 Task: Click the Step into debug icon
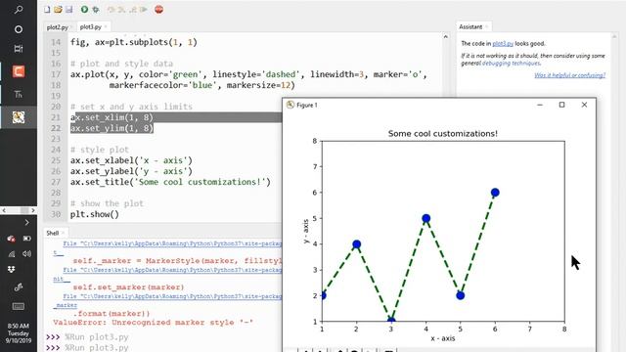121,9
